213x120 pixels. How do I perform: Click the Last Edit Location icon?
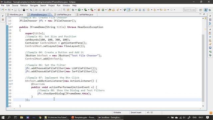[161, 10]
